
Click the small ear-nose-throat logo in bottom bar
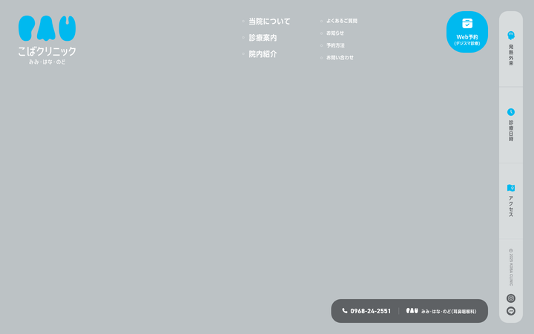click(412, 310)
